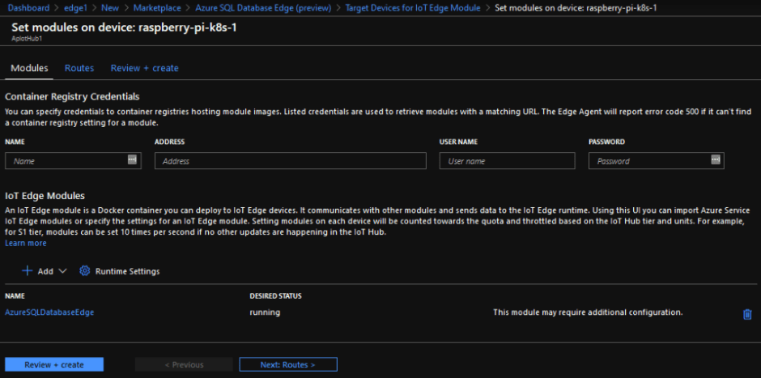Open the Review + create tab
761x378 pixels.
tap(144, 68)
